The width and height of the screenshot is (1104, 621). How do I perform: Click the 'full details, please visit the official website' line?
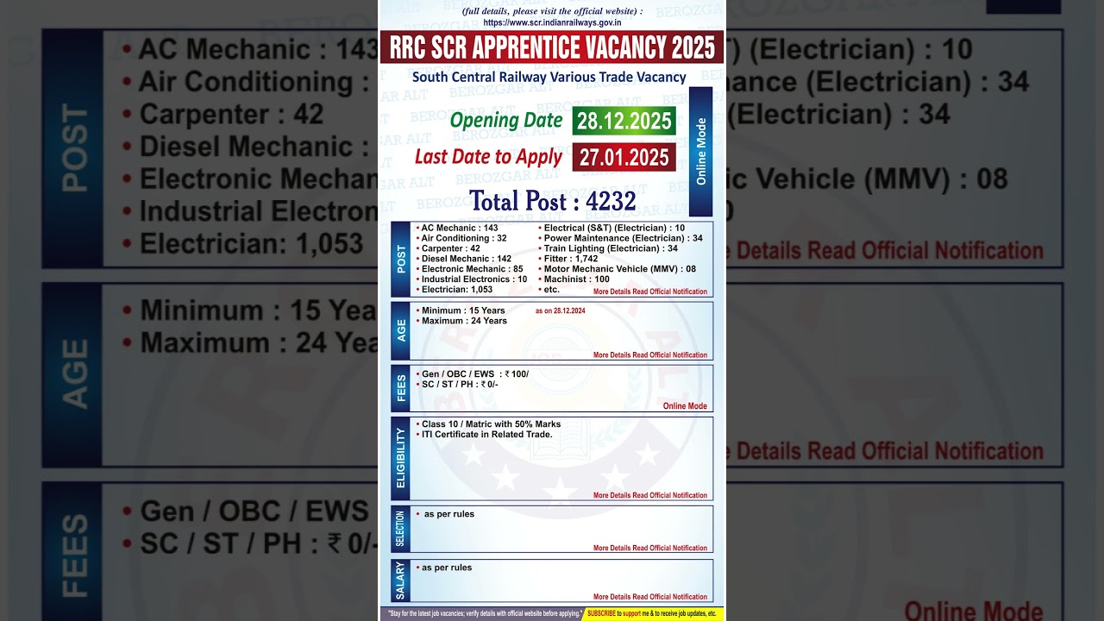[552, 11]
